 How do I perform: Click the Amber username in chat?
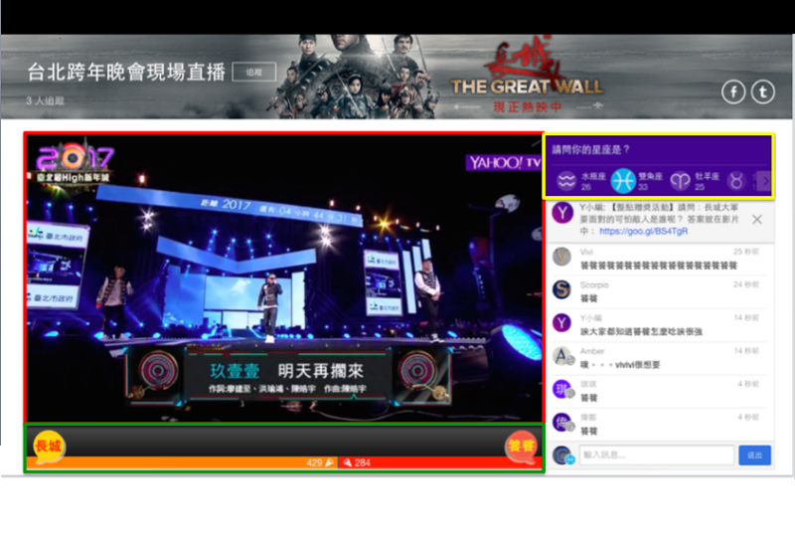tap(592, 351)
